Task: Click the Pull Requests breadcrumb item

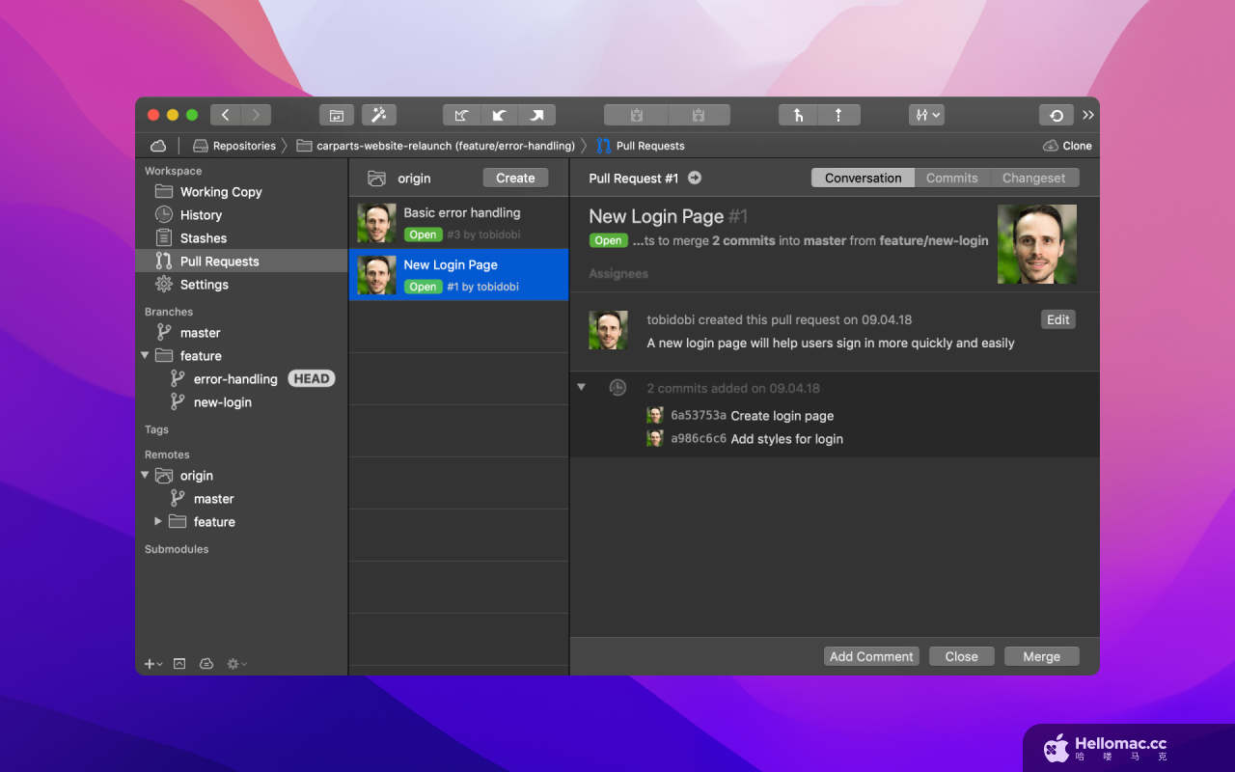Action: (641, 146)
